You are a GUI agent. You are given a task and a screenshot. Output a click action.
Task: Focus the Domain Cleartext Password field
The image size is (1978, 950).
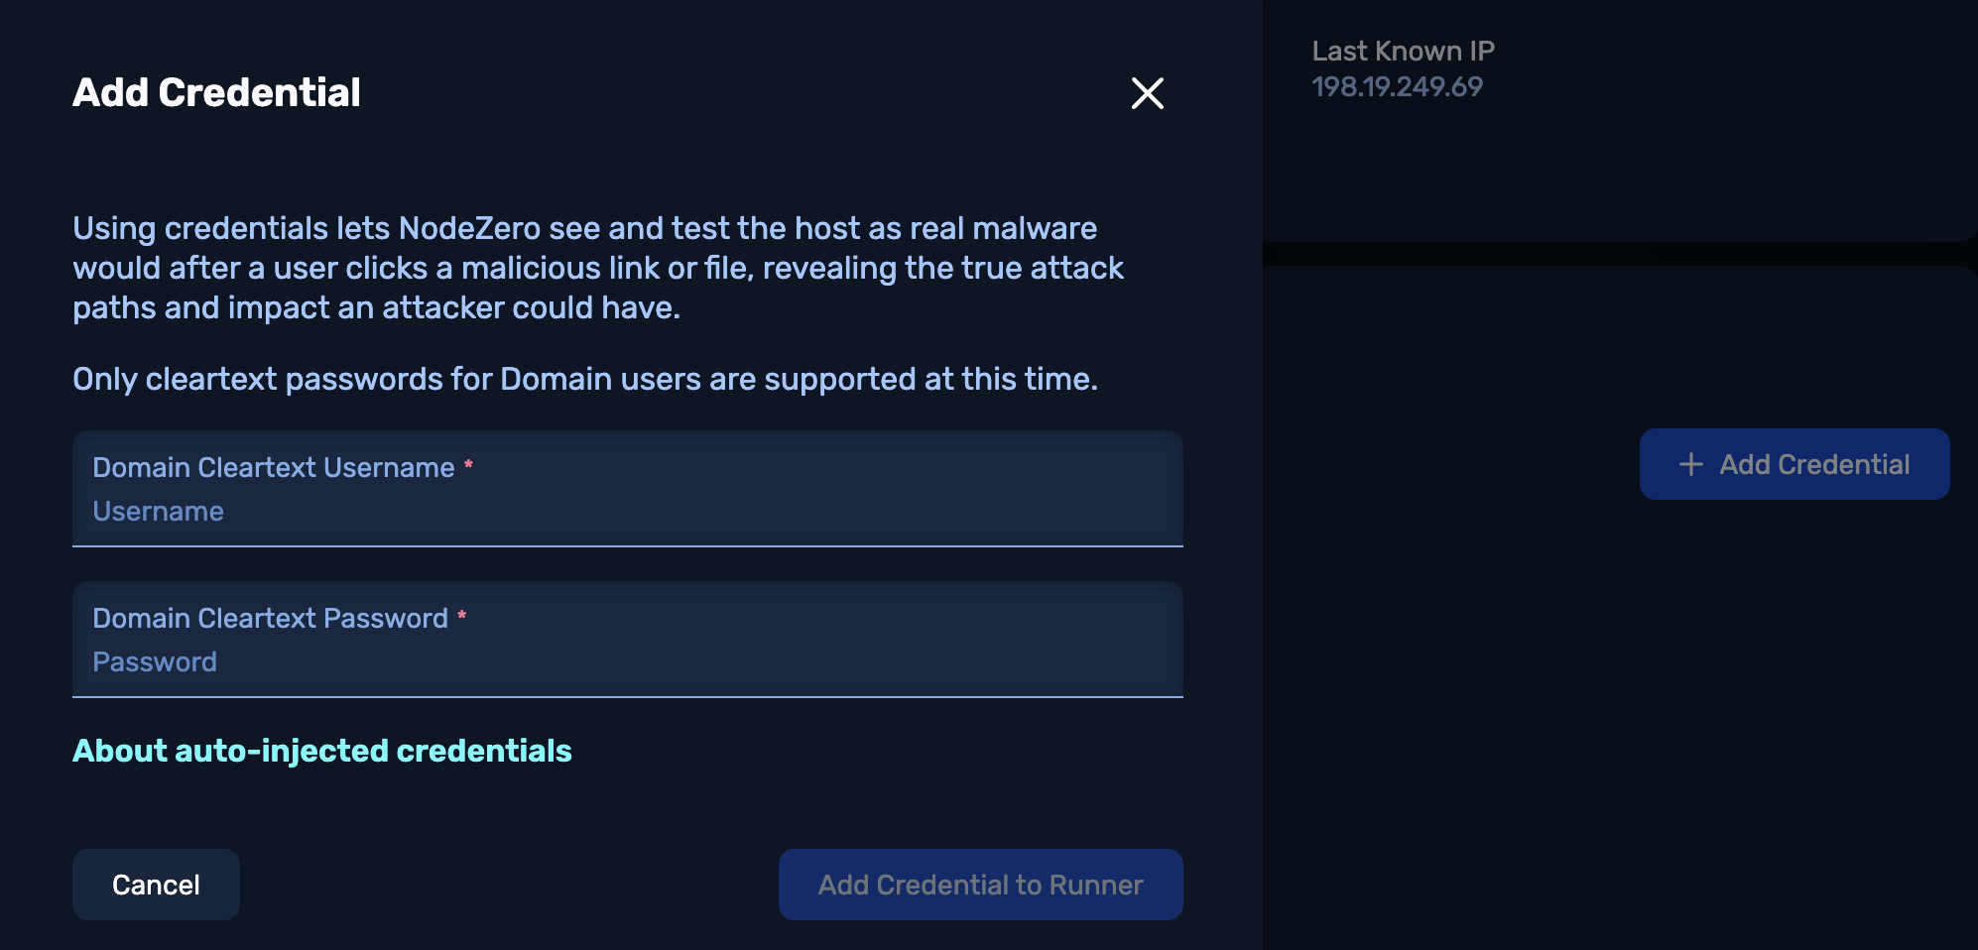pyautogui.click(x=627, y=661)
